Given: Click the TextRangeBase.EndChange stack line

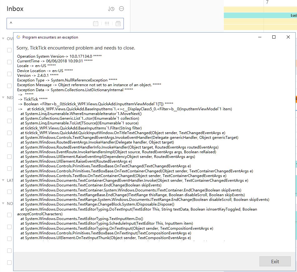Looking at the screenshot, I should click(133, 195).
